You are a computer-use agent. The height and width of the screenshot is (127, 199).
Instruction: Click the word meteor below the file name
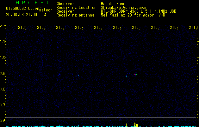46,10
